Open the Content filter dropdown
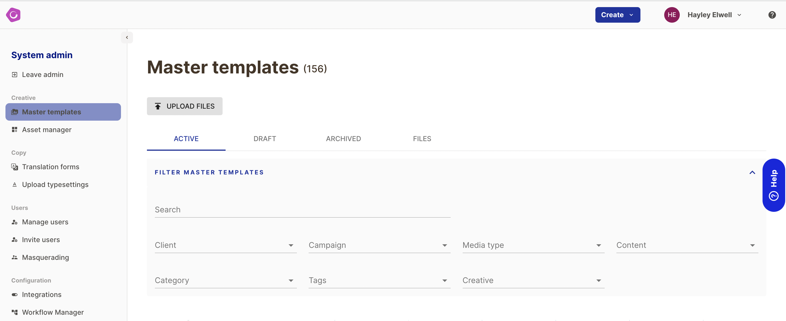Viewport: 786px width, 321px height. [x=687, y=245]
